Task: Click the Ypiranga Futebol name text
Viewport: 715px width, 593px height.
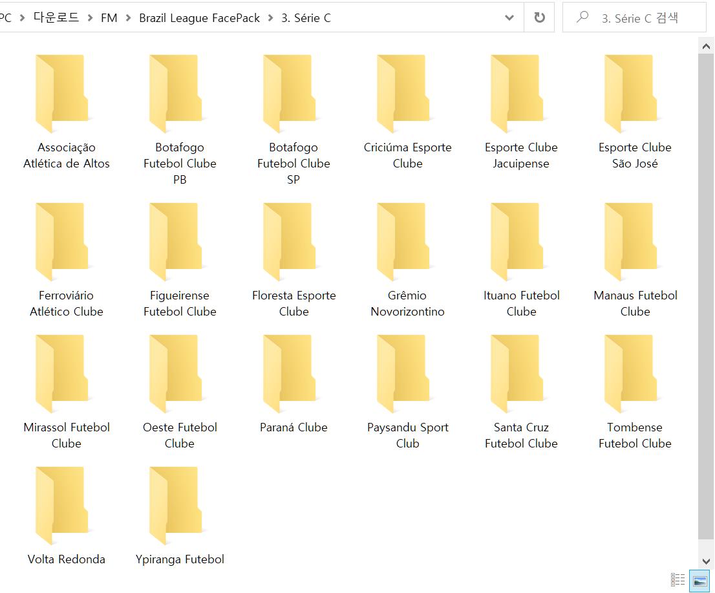Action: 180,559
